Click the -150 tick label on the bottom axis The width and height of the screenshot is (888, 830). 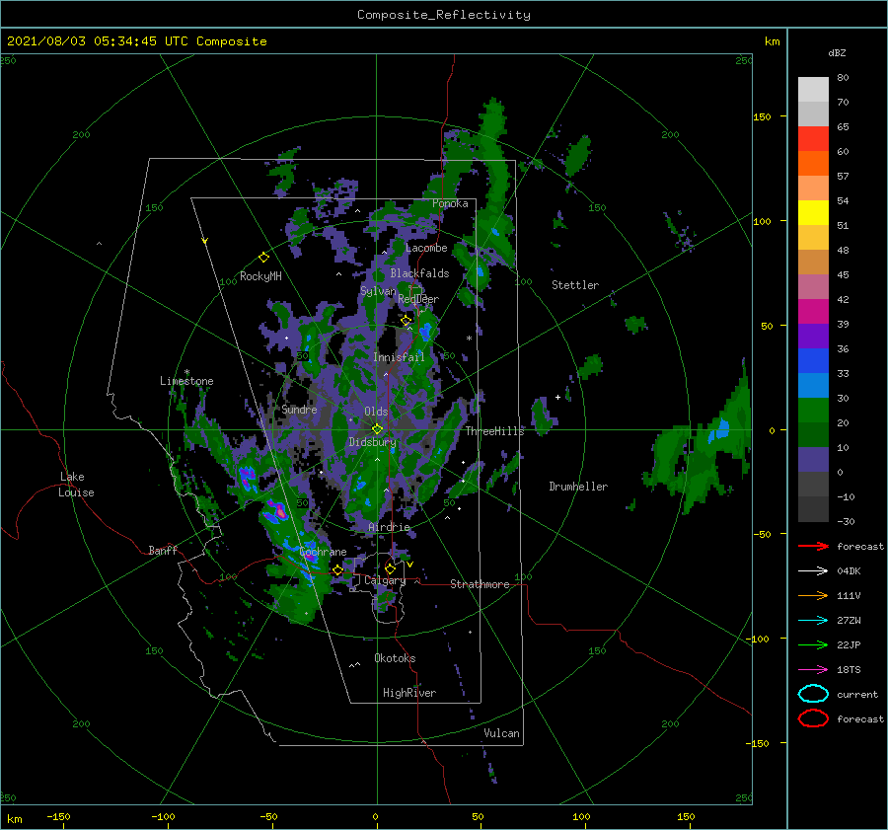point(58,816)
